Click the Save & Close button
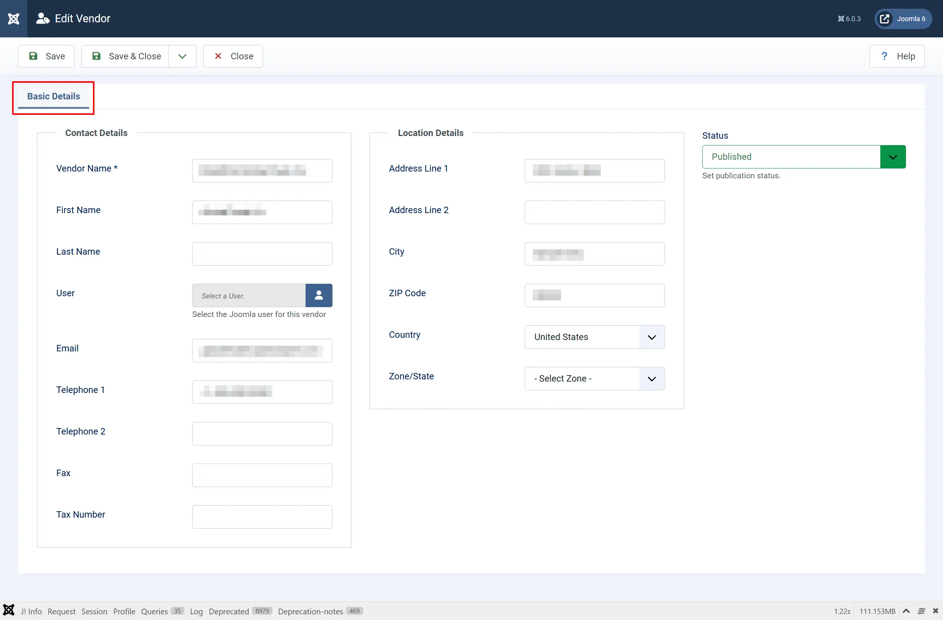 125,56
